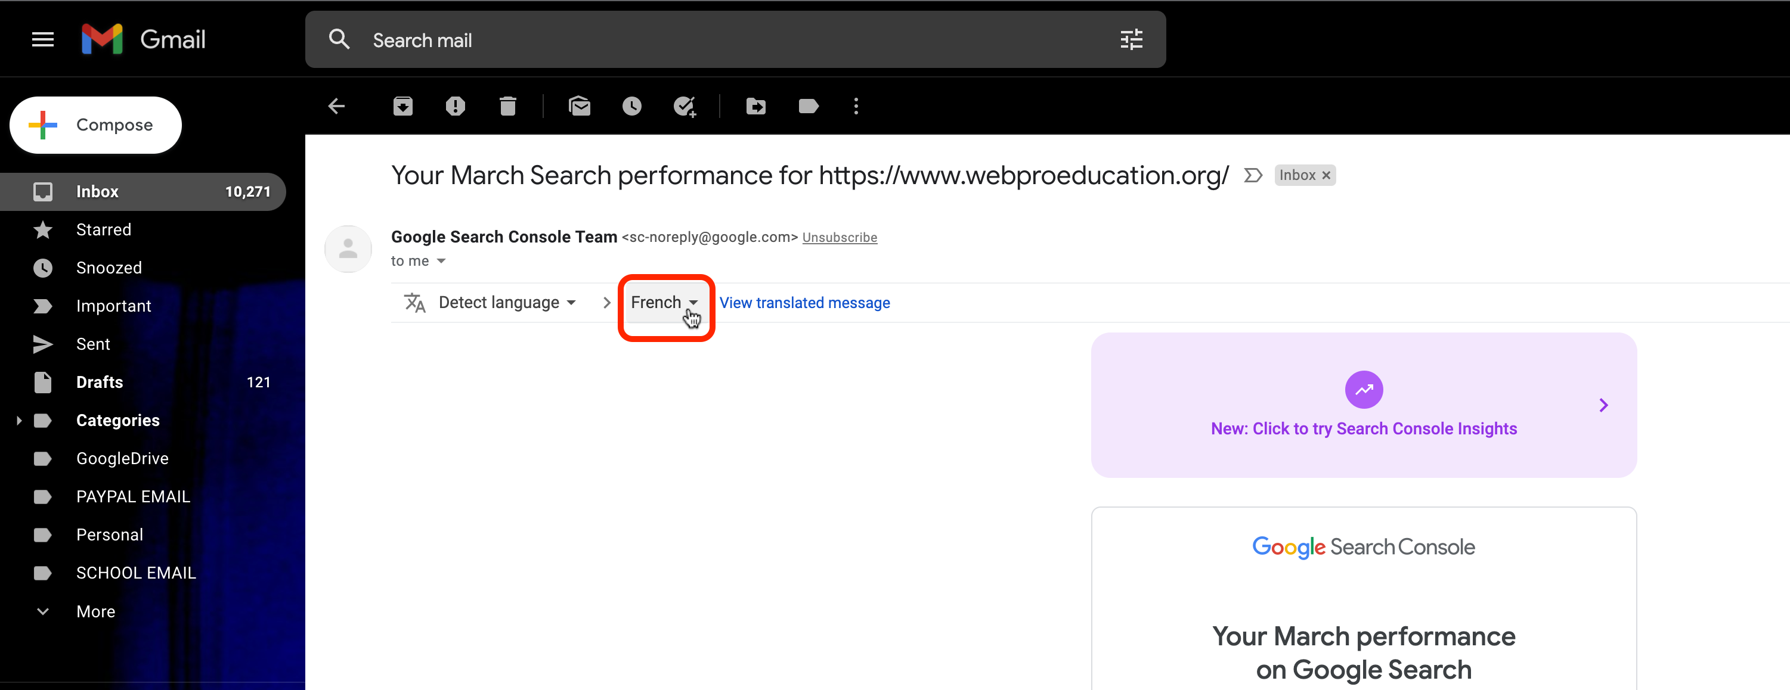
Task: Click the Search mail field
Action: (735, 39)
